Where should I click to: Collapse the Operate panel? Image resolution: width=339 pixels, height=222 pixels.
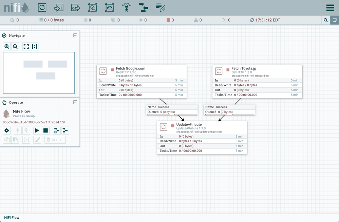point(75,102)
